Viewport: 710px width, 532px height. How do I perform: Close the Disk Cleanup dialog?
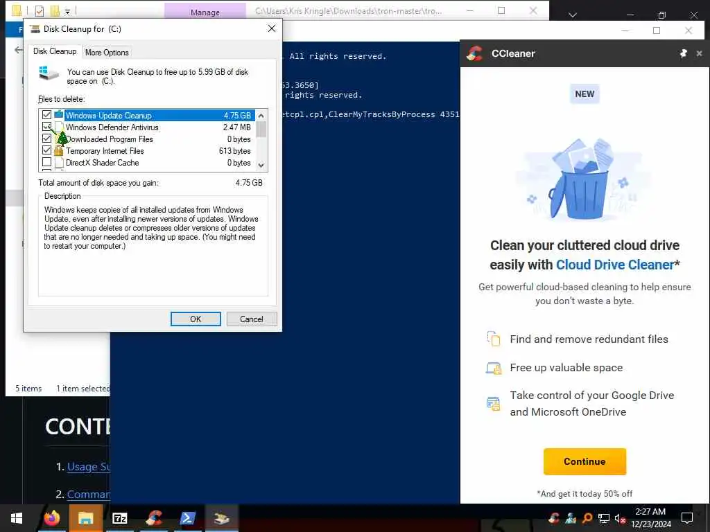pyautogui.click(x=272, y=28)
